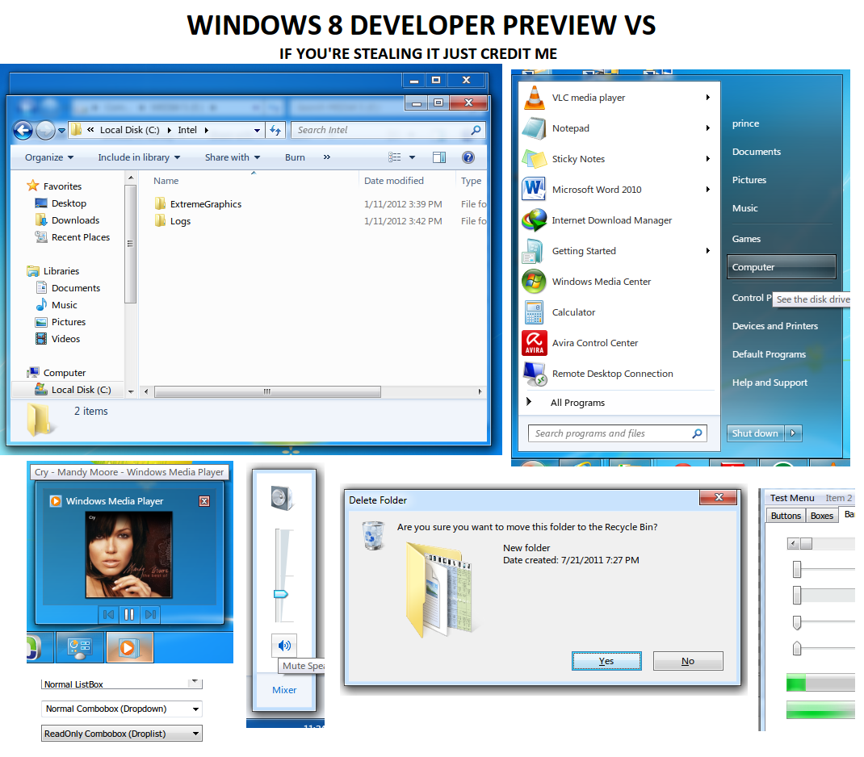Image resolution: width=864 pixels, height=757 pixels.
Task: Open the Calculator
Action: point(574,312)
